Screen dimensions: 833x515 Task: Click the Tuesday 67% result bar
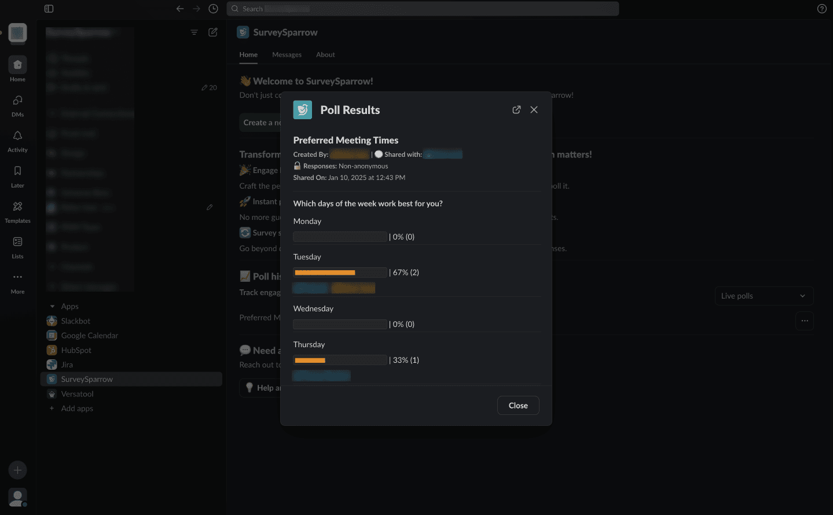(340, 273)
